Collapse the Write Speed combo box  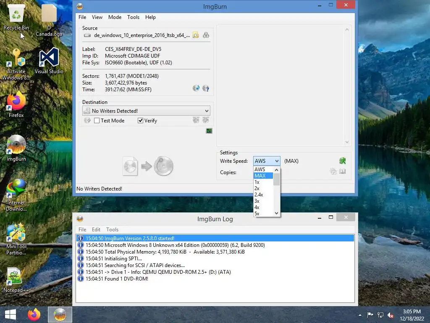coord(277,161)
